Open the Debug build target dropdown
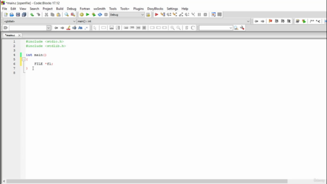This screenshot has height=184, width=327. [x=127, y=15]
